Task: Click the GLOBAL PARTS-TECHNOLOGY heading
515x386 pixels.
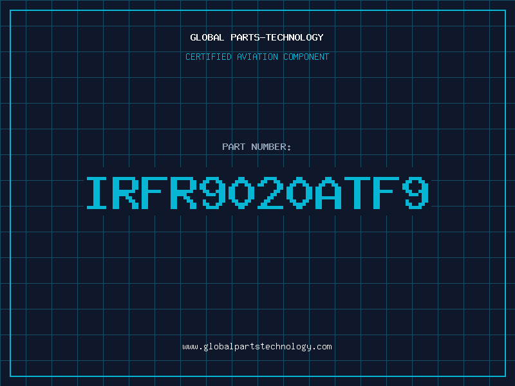Action: pos(257,37)
